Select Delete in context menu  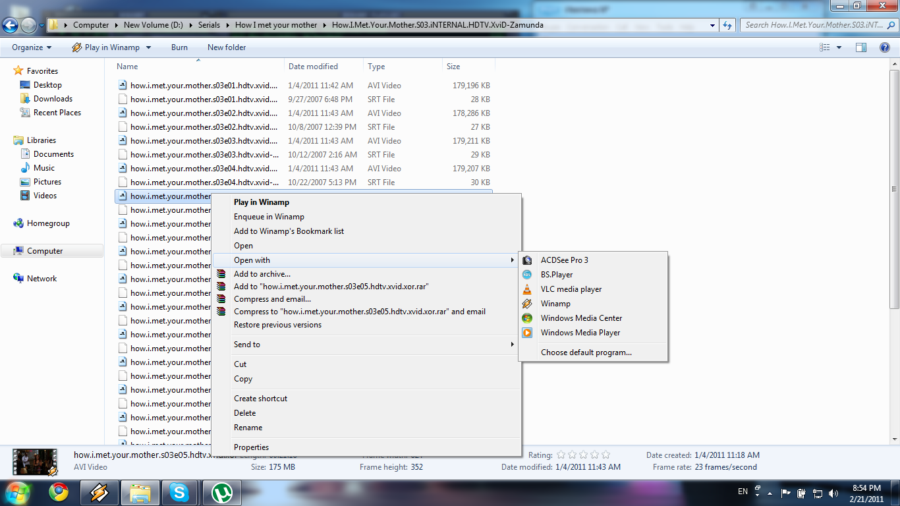point(366,413)
